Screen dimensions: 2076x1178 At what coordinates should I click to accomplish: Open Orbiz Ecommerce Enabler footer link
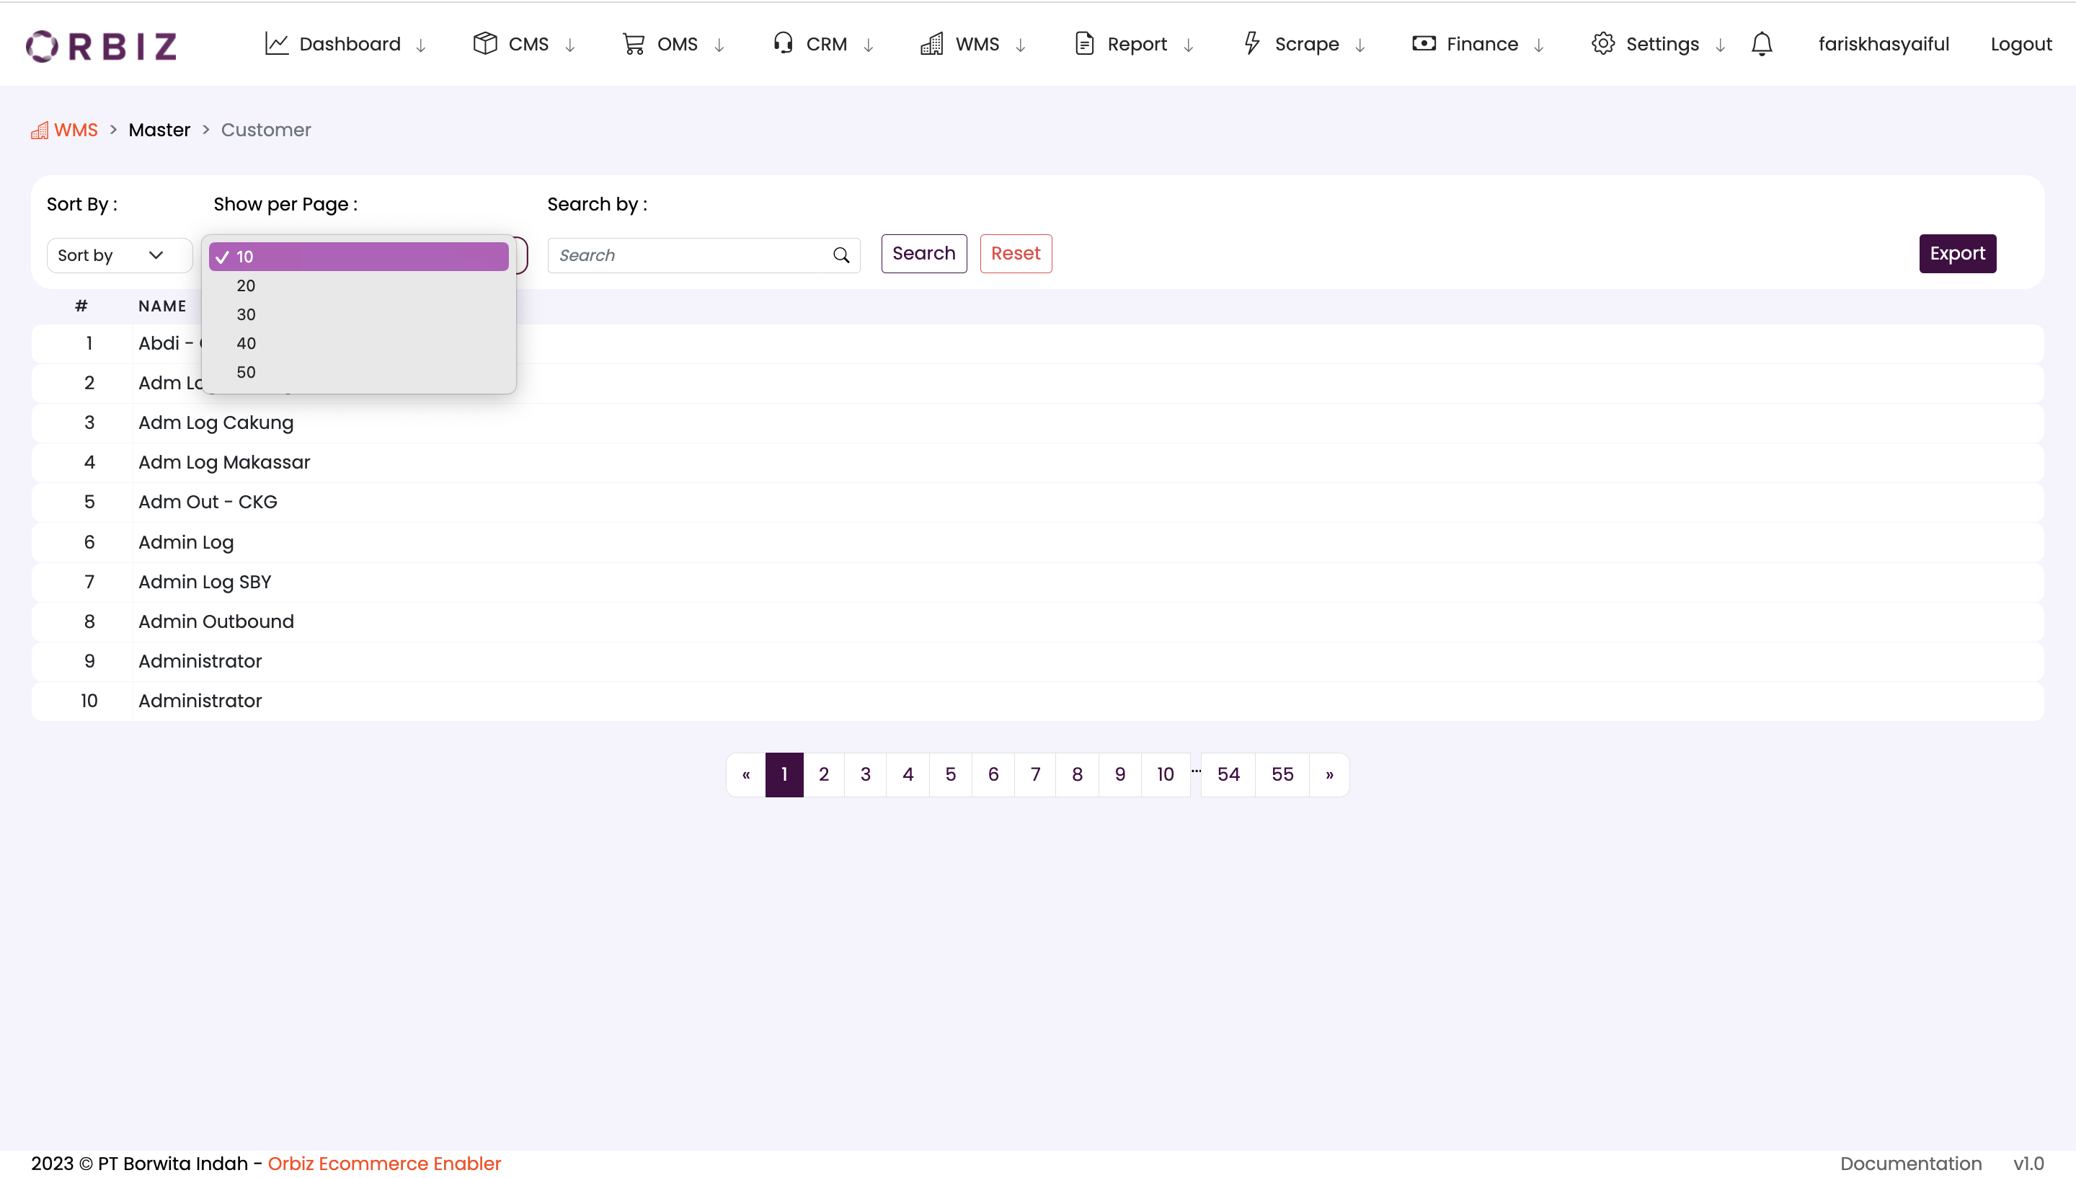(384, 1164)
